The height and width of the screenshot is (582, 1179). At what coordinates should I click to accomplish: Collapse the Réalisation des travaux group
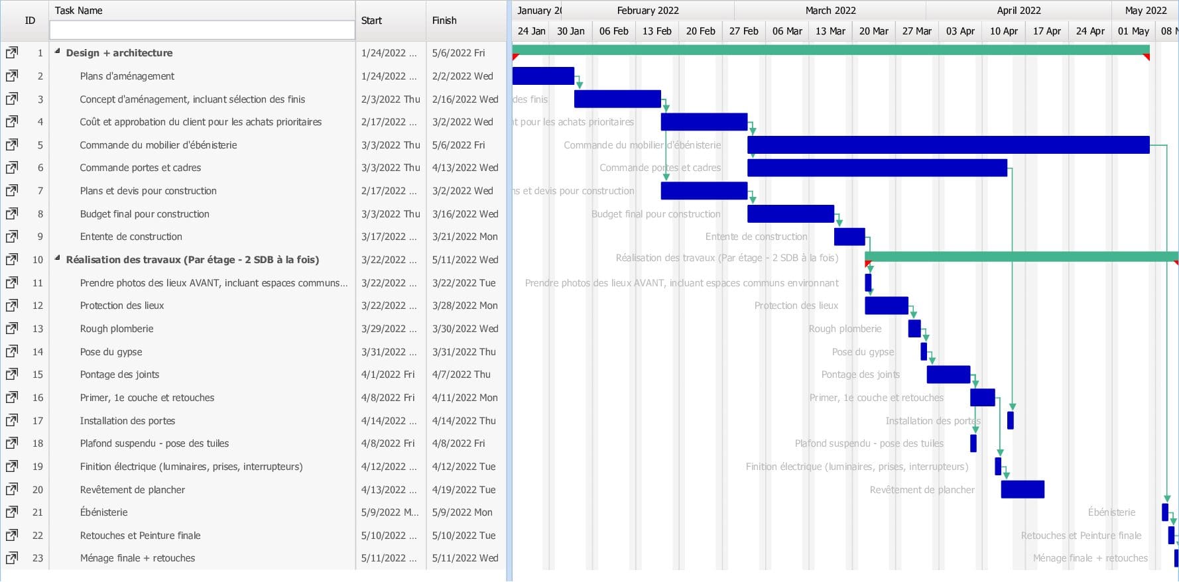coord(57,259)
